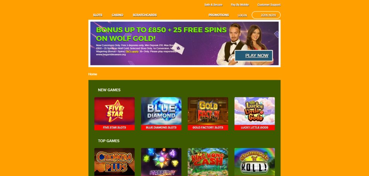Select the Starburst game thumbnail
The width and height of the screenshot is (369, 176).
pos(161,162)
